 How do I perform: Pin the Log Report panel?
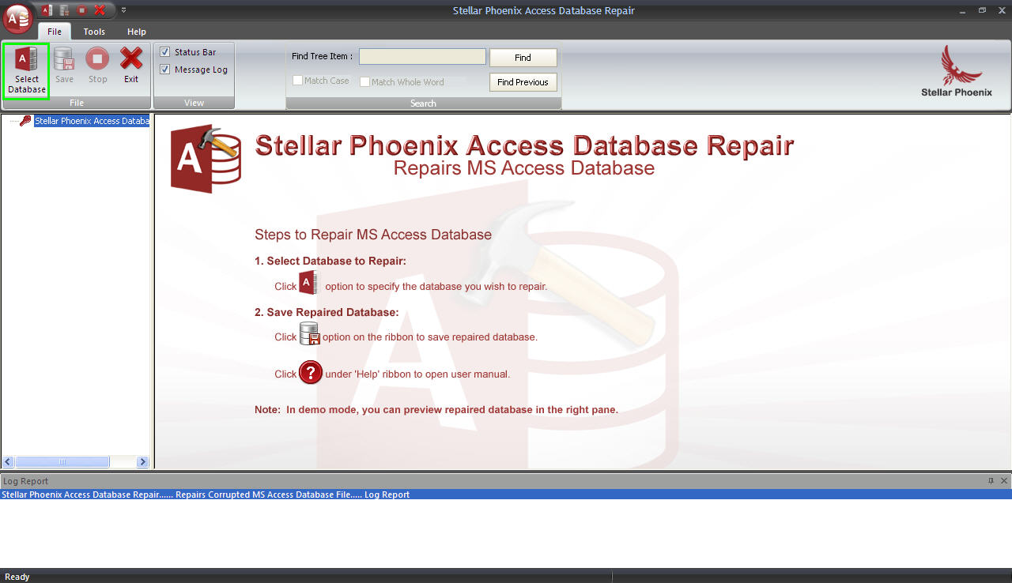click(x=991, y=480)
